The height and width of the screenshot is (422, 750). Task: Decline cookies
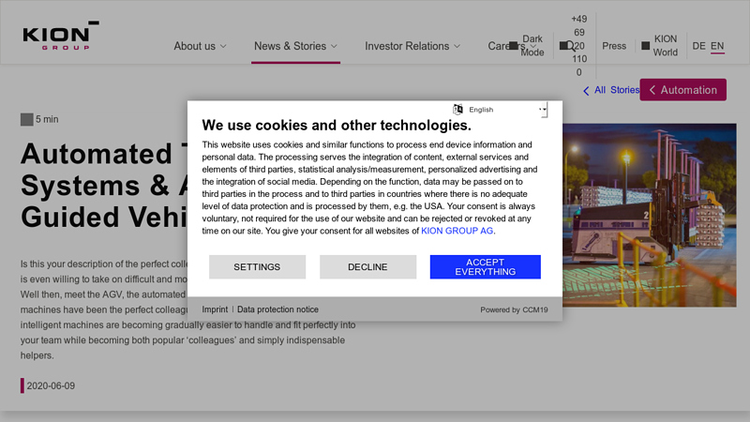(x=367, y=267)
